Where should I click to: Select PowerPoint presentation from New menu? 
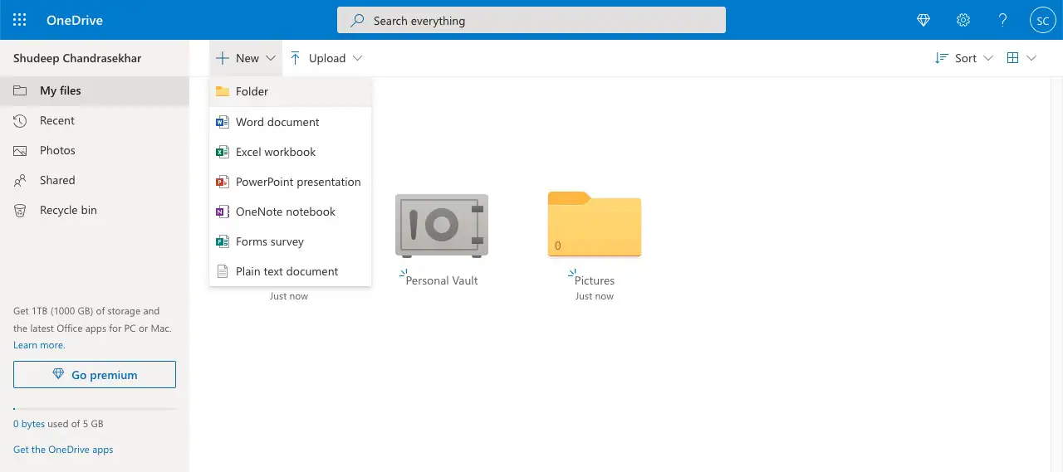(x=298, y=182)
